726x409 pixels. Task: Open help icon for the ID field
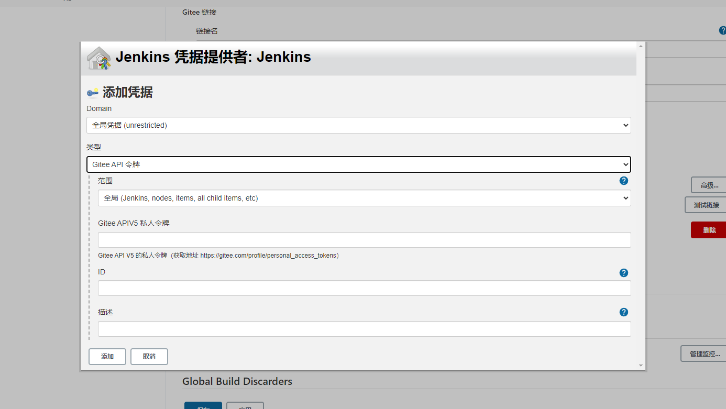623,273
